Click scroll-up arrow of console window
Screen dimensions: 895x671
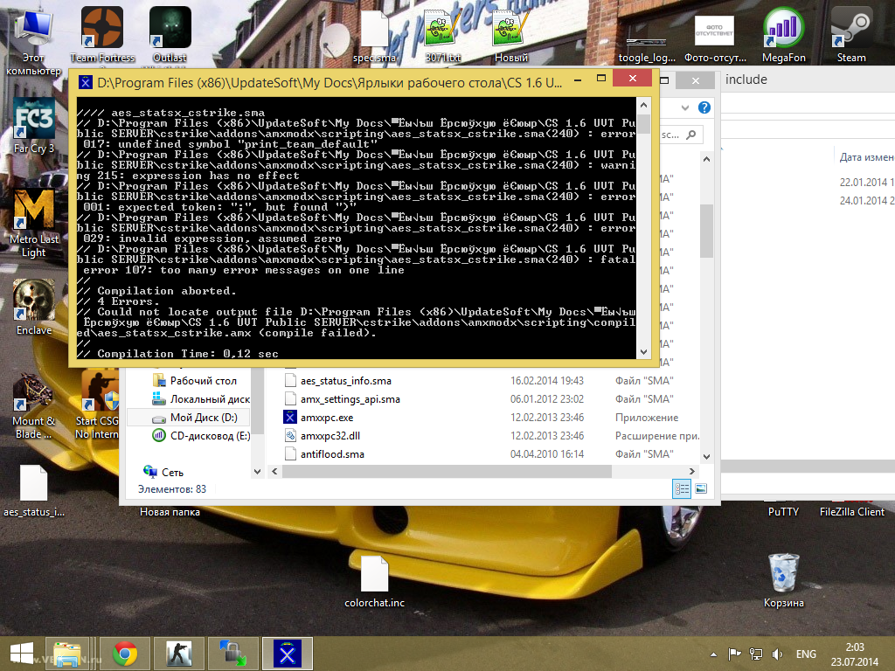643,105
